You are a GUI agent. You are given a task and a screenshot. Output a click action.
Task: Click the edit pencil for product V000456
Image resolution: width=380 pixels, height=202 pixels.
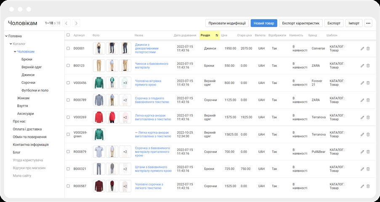[x=362, y=83]
